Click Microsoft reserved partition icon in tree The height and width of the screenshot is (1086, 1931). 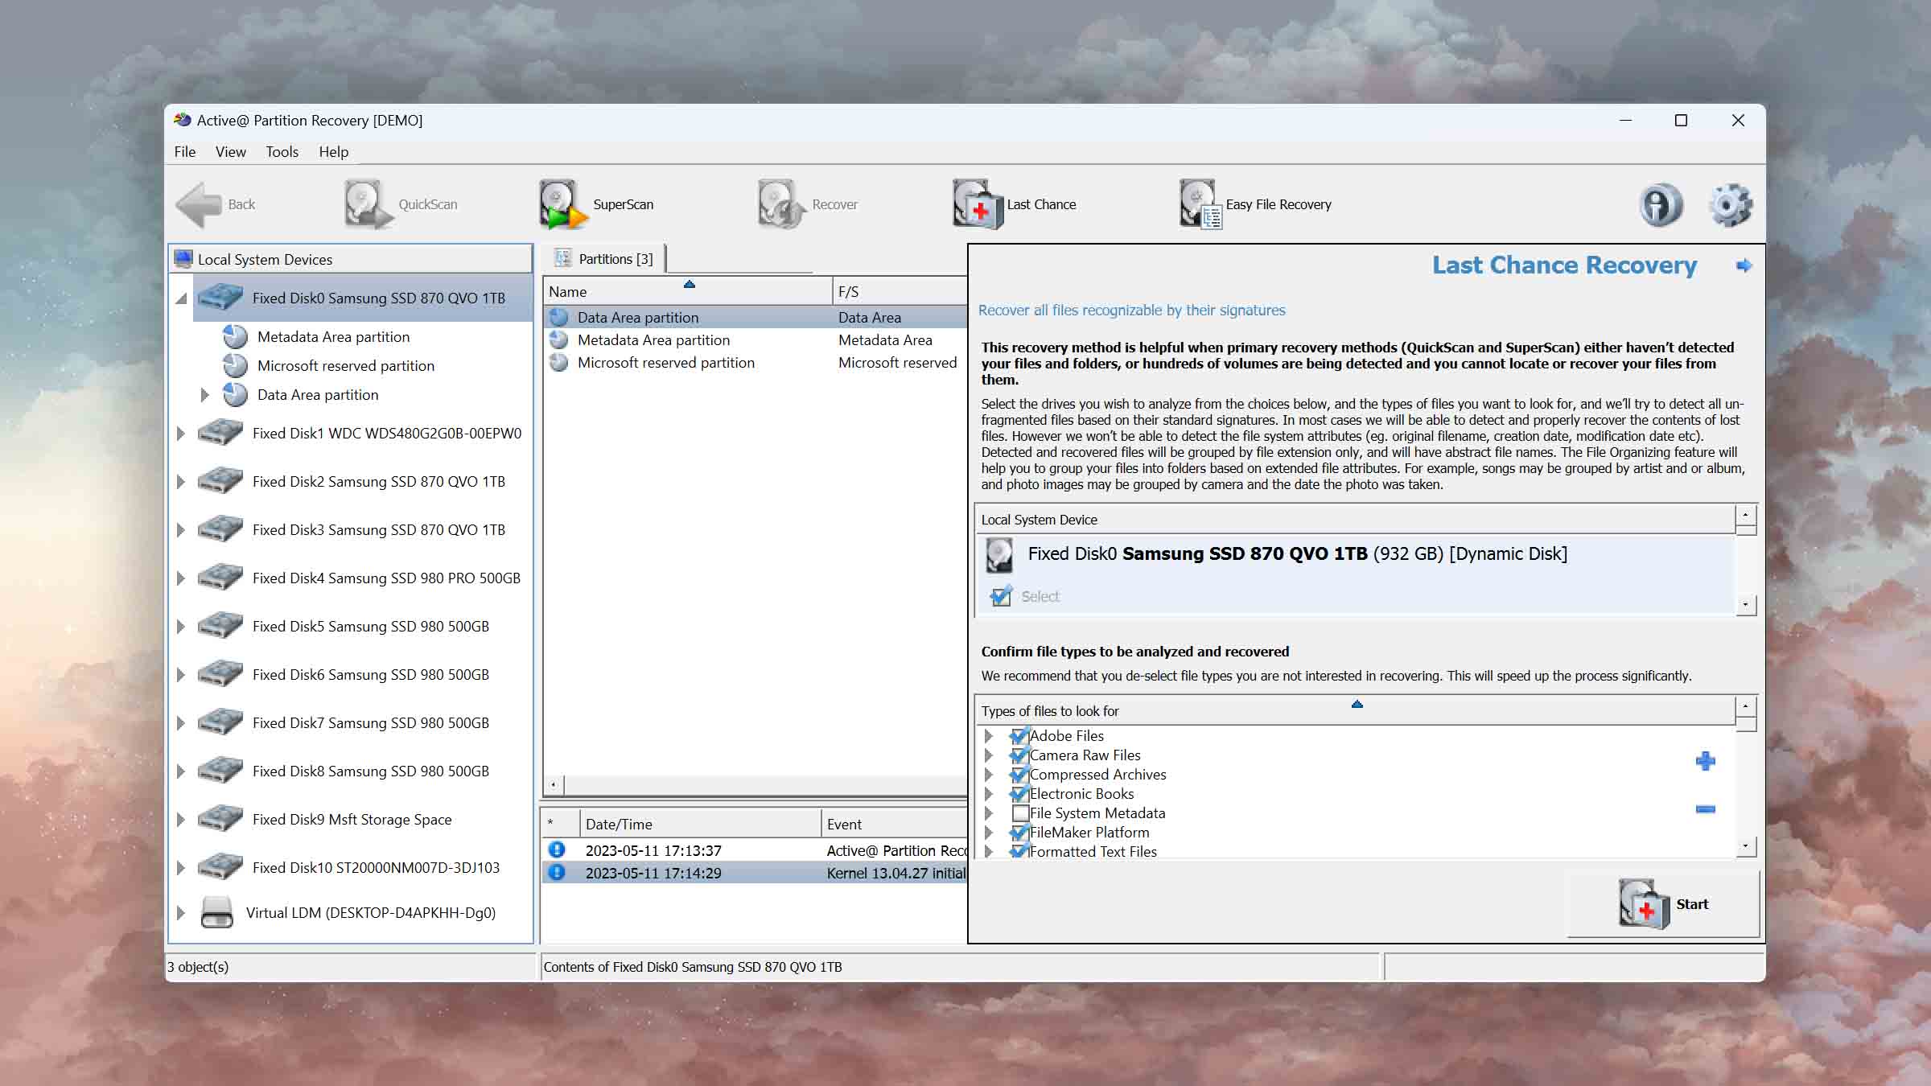[x=235, y=365]
